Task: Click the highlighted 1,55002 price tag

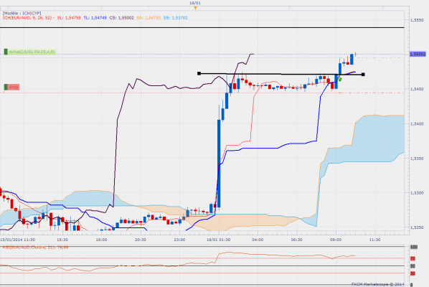Action: (x=418, y=55)
